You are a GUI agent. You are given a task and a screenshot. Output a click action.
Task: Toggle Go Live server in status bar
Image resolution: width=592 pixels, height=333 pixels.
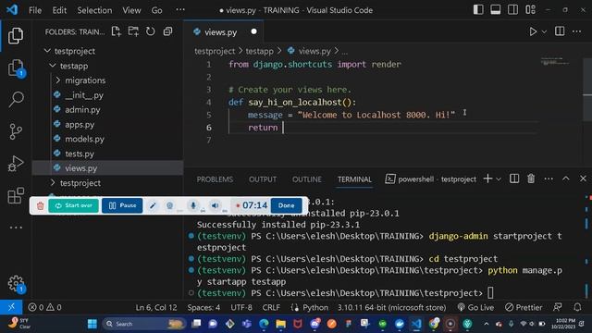tap(475, 307)
